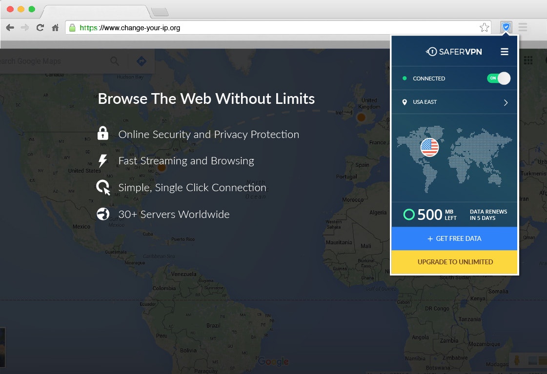
Task: Click the orange marker over United Kingdom
Action: coord(361,118)
